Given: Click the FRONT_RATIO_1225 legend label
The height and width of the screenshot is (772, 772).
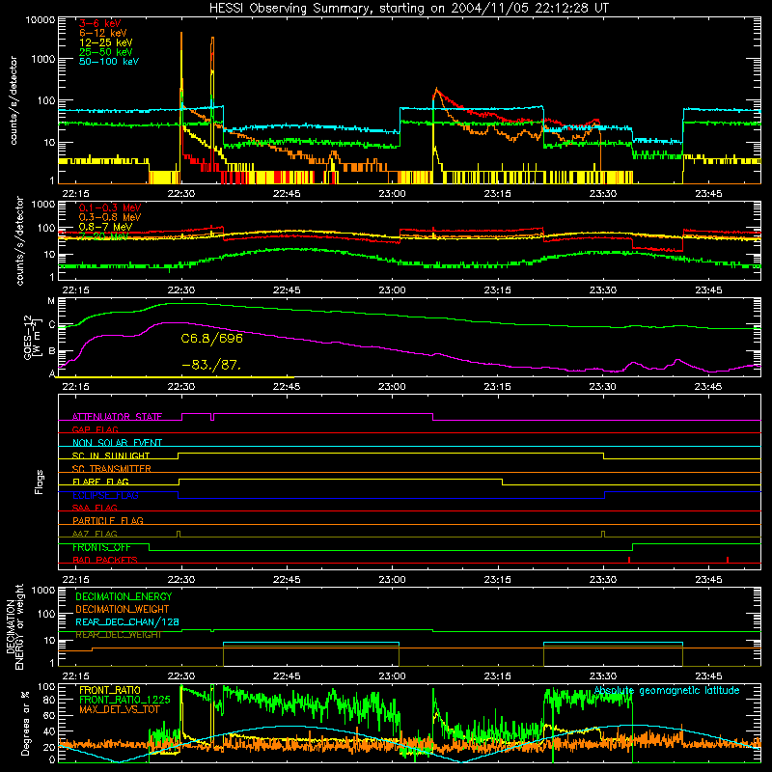Looking at the screenshot, I should (124, 700).
